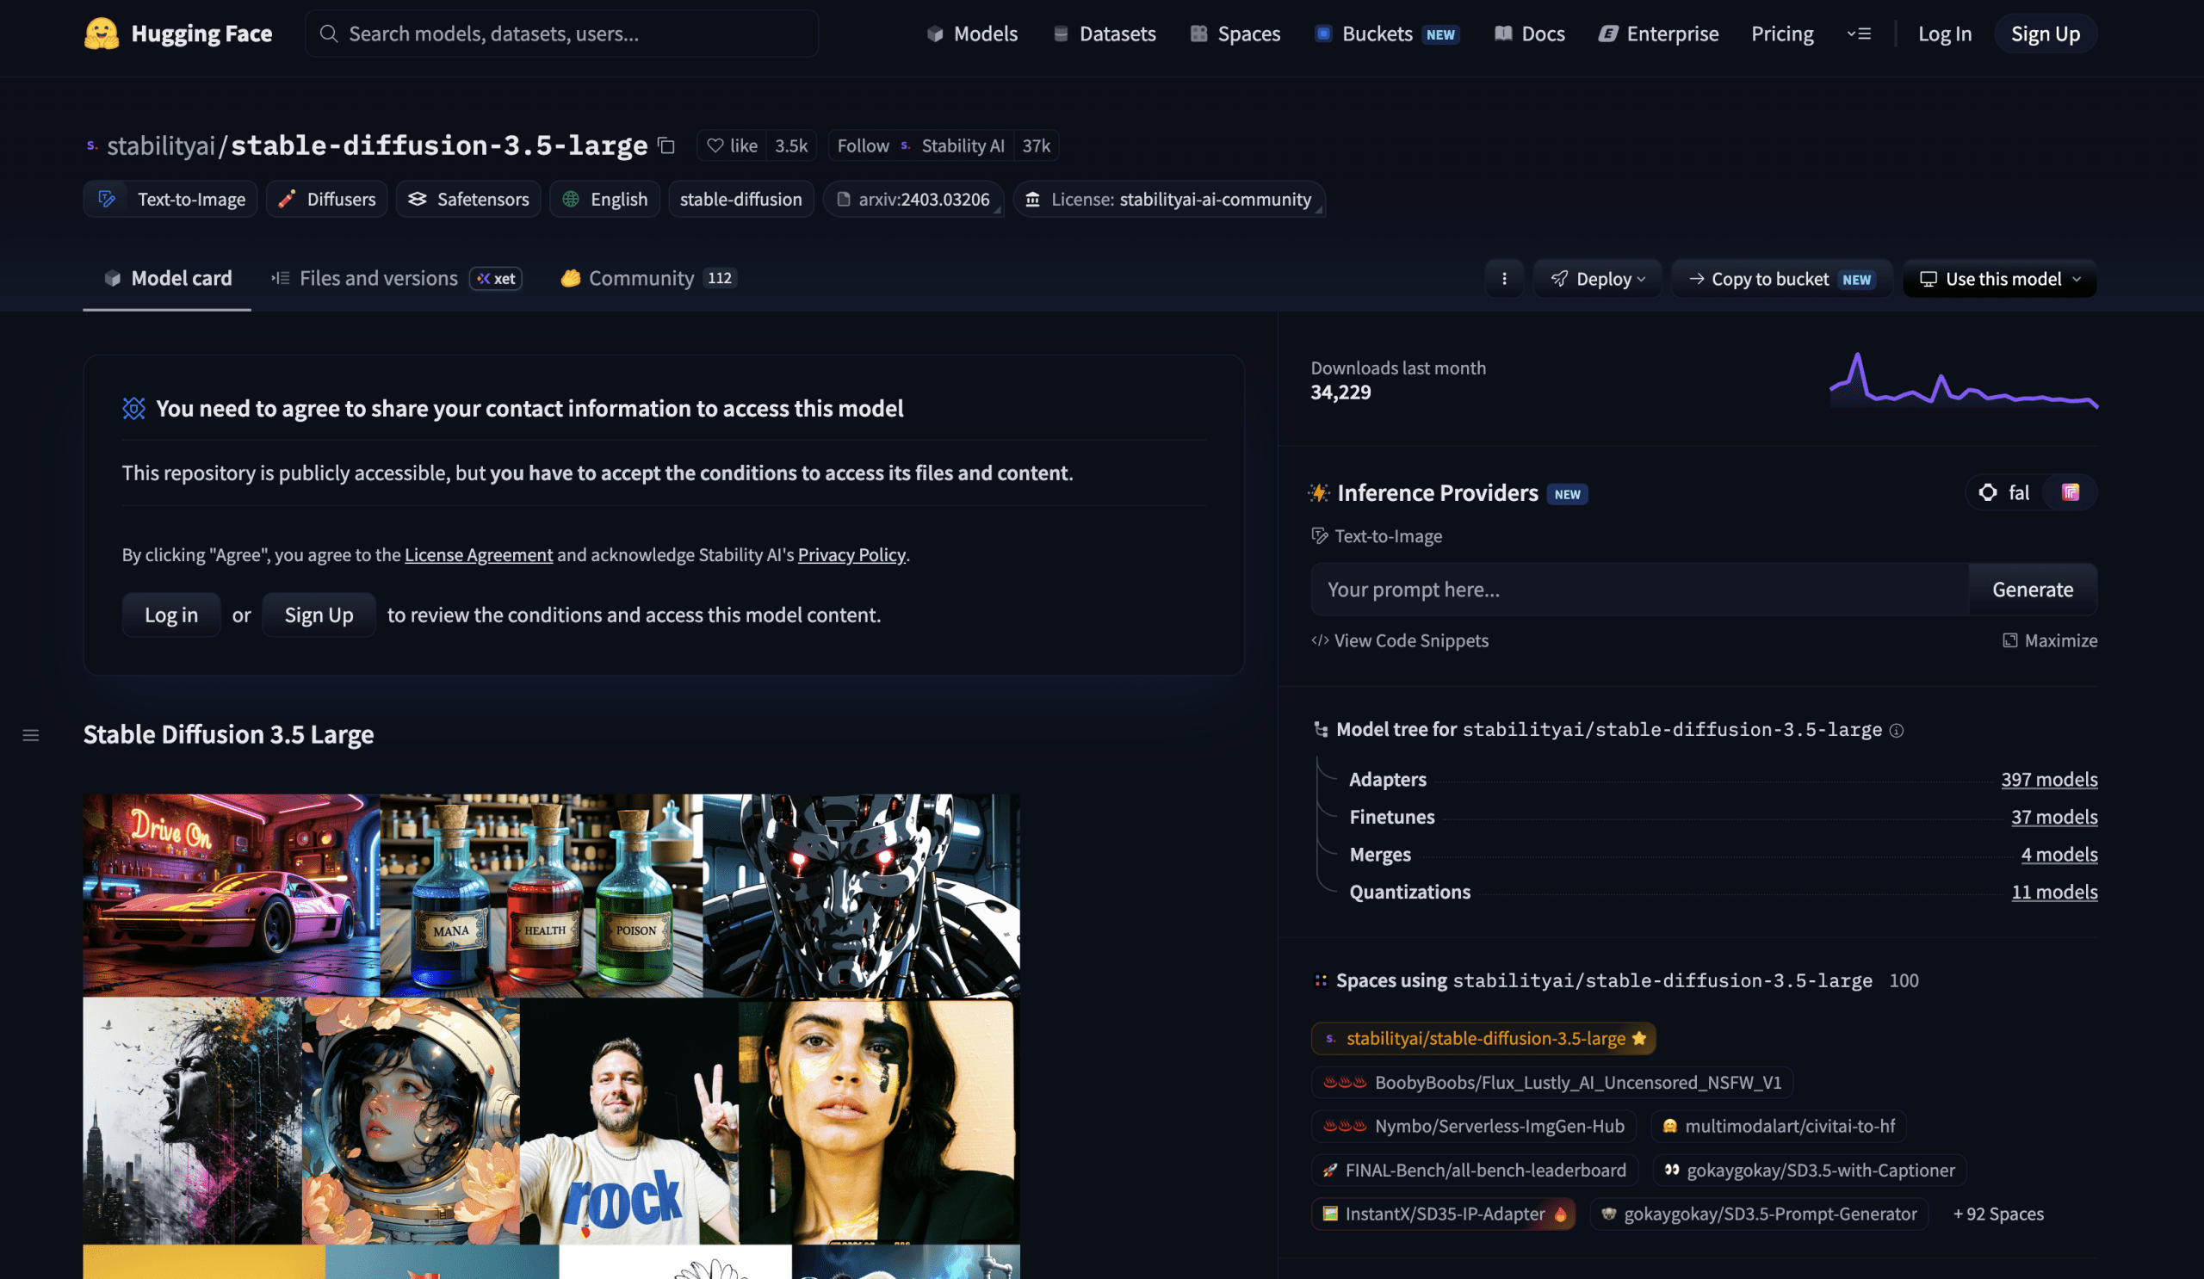Click the prompt input field

1639,590
